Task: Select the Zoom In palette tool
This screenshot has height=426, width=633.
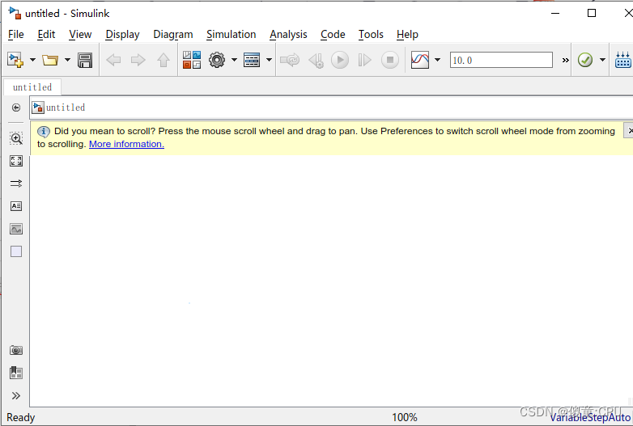Action: click(x=16, y=138)
